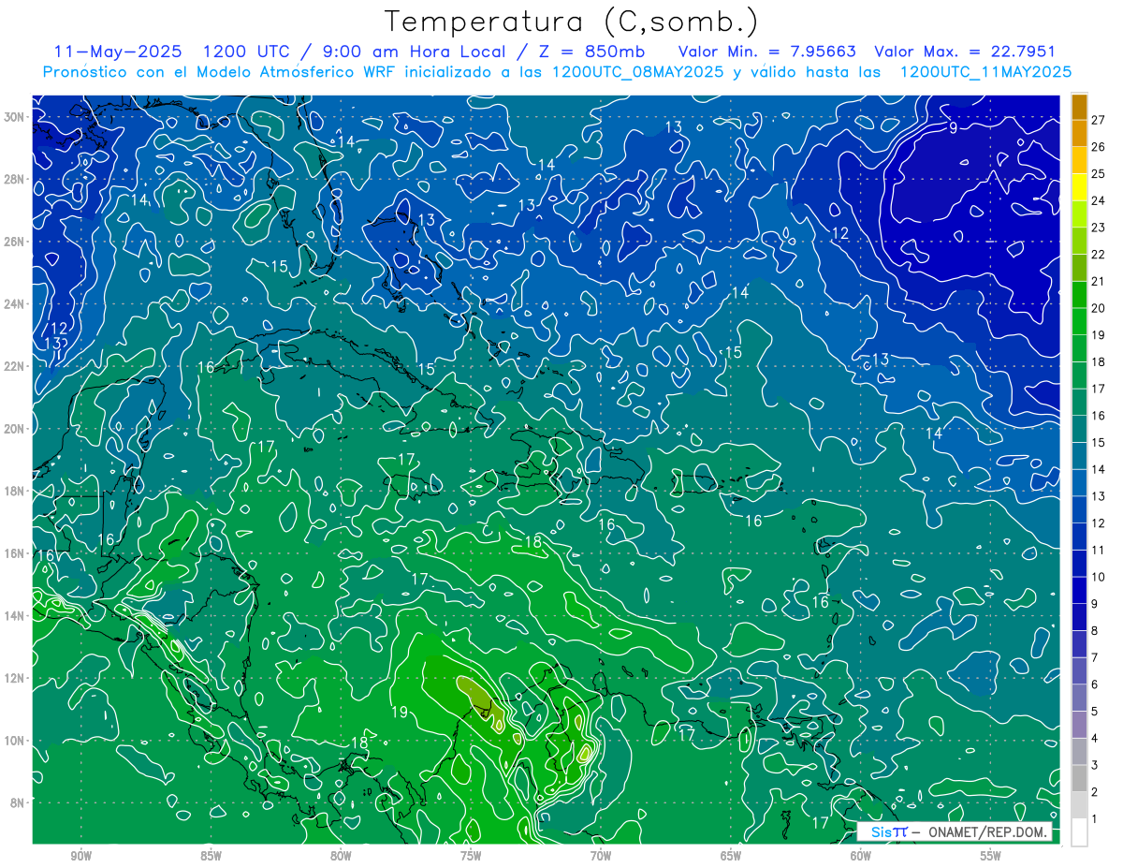1123x868 pixels.
Task: Pick the deep blue swatch at 9 on the color scale
Action: (1079, 591)
